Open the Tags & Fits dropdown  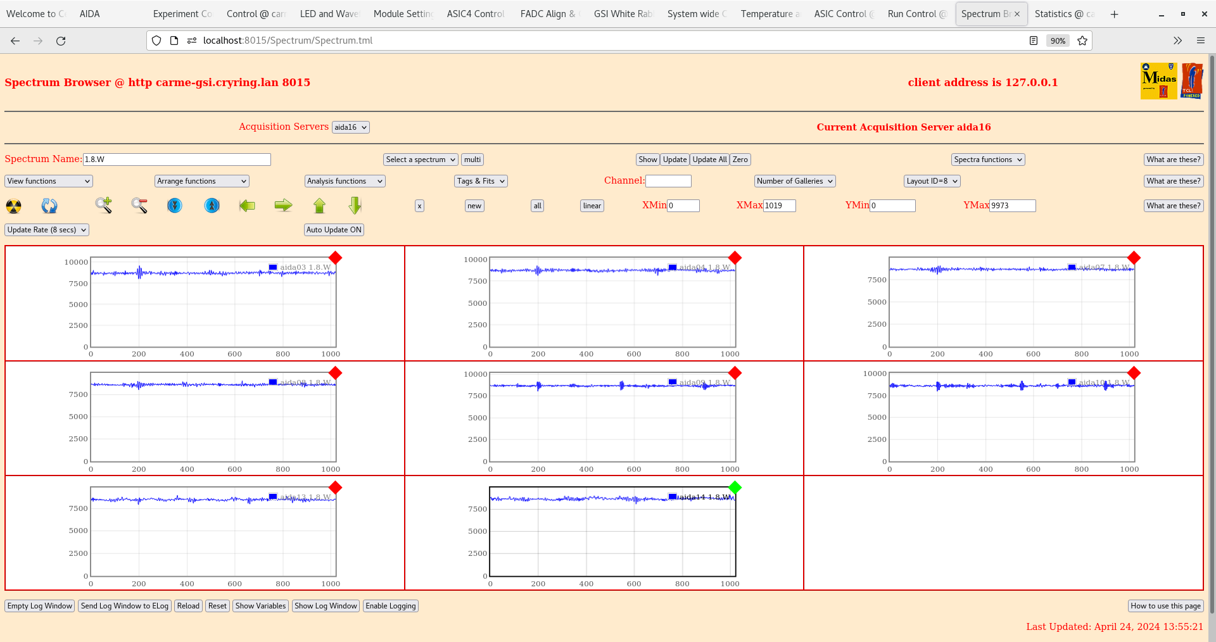click(x=480, y=180)
